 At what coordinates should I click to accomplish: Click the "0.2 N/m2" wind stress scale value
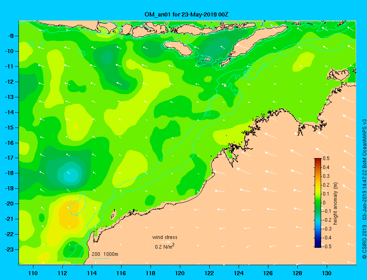tap(165, 246)
